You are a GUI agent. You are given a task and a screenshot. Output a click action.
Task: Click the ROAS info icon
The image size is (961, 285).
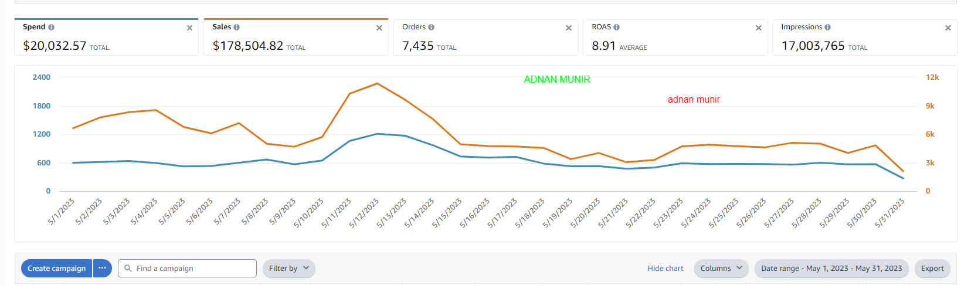tap(617, 28)
